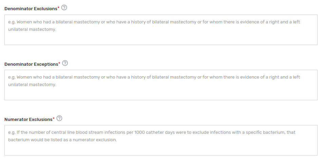Click the Numerator Exclusions field label
The width and height of the screenshot is (324, 167).
pyautogui.click(x=28, y=119)
